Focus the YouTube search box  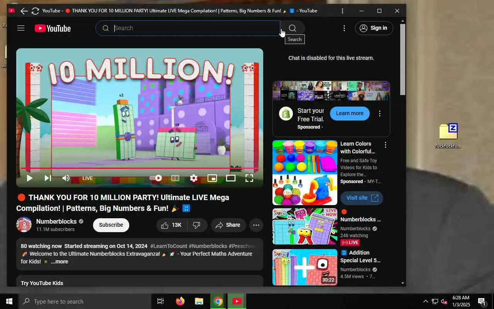(x=188, y=28)
